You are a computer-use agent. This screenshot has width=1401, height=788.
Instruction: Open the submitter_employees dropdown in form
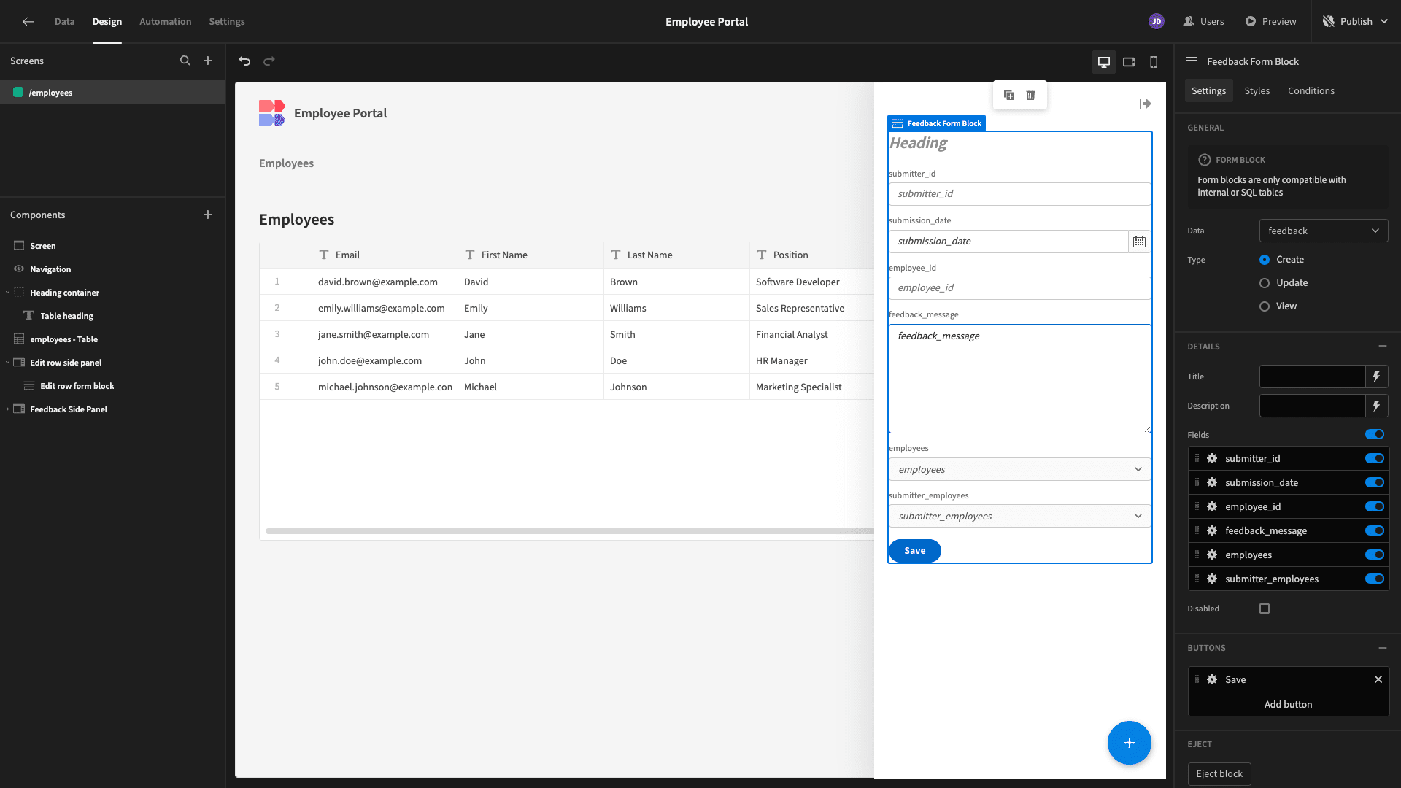[1019, 516]
